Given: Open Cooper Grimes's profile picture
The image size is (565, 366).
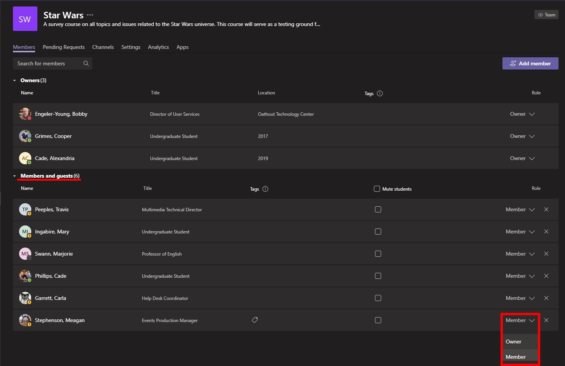Looking at the screenshot, I should [25, 136].
